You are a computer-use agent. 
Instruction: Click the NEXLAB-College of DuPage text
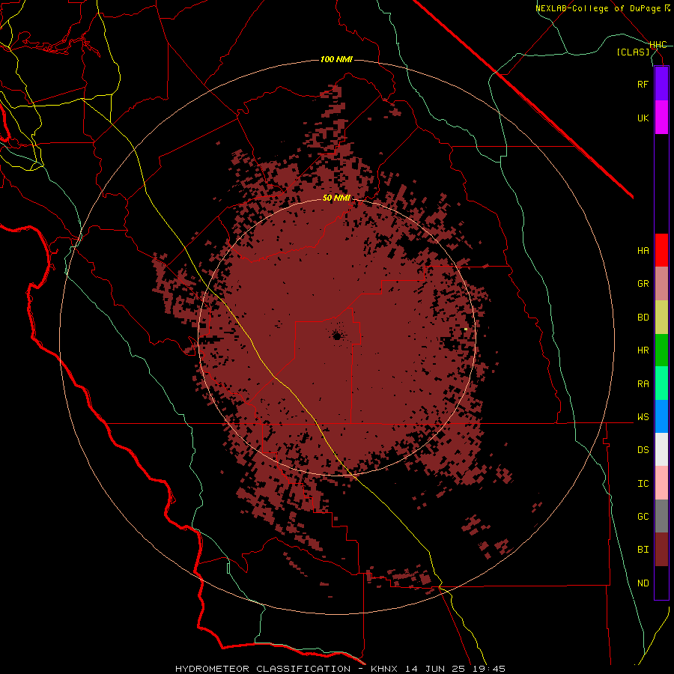pyautogui.click(x=598, y=8)
